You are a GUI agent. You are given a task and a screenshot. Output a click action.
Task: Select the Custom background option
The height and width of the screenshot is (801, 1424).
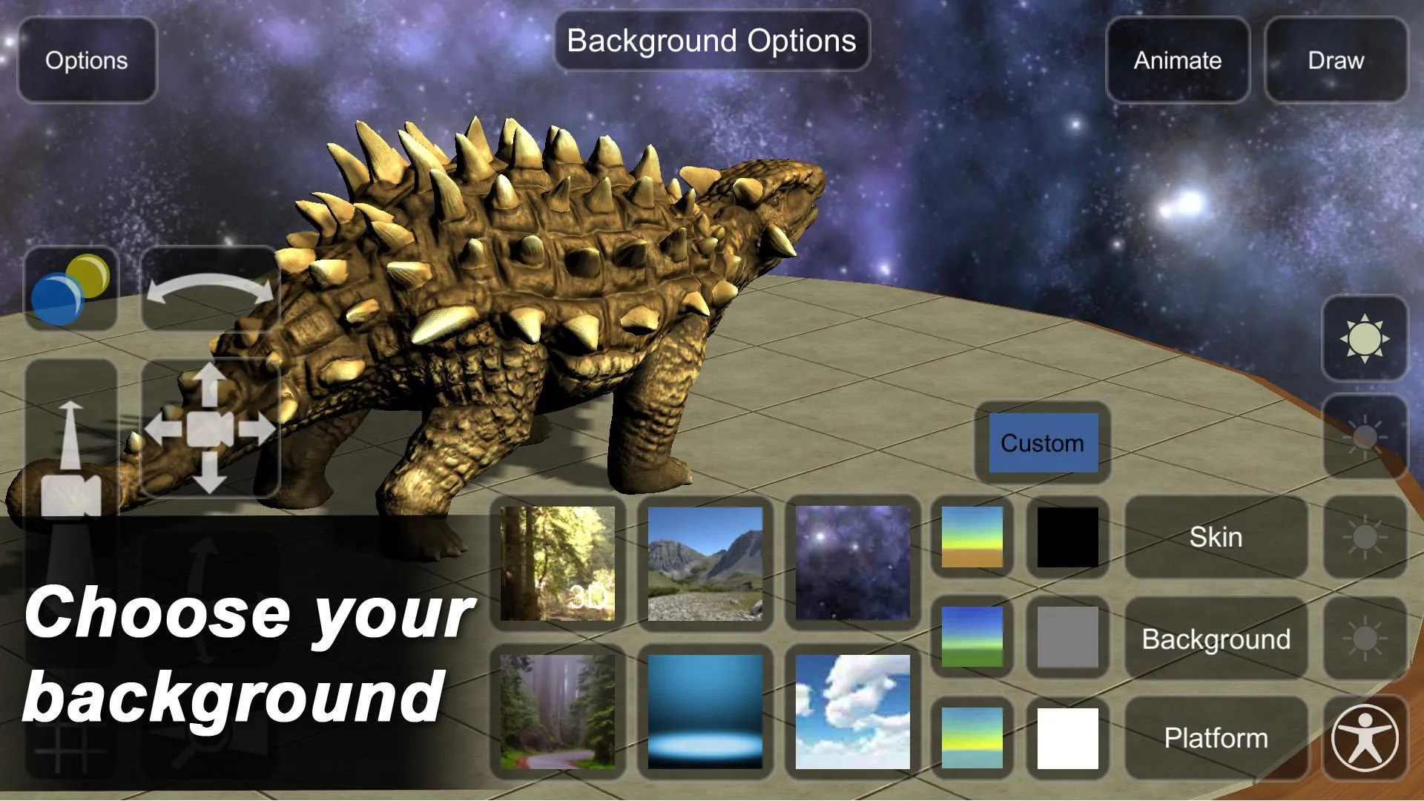(1041, 442)
